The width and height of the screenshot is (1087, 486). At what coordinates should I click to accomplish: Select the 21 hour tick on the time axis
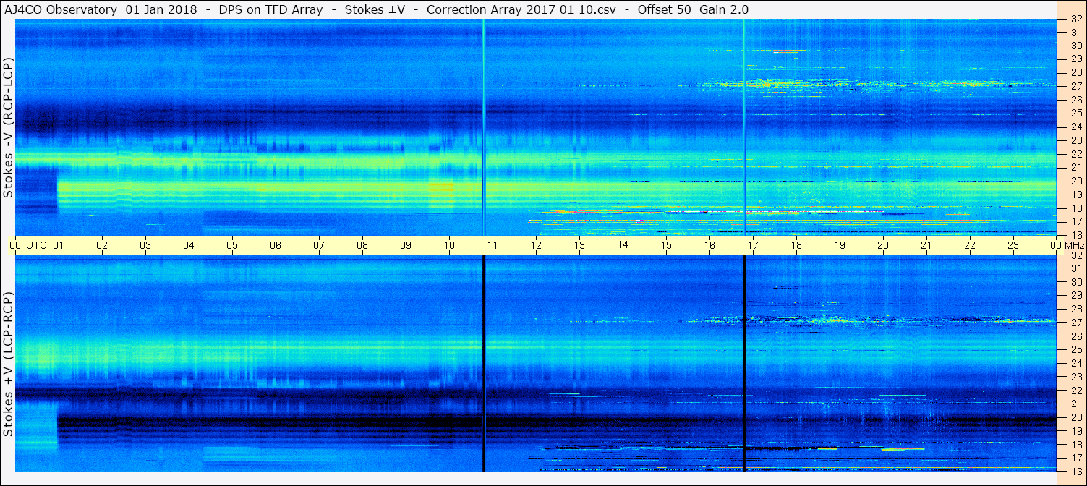click(x=926, y=245)
